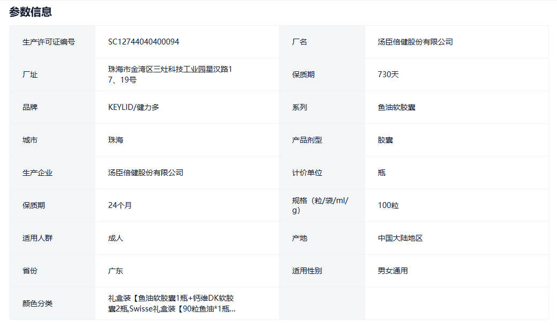Image resolution: width=557 pixels, height=327 pixels.
Task: Click the manufacturer name beside 厂名
Action: (415, 42)
